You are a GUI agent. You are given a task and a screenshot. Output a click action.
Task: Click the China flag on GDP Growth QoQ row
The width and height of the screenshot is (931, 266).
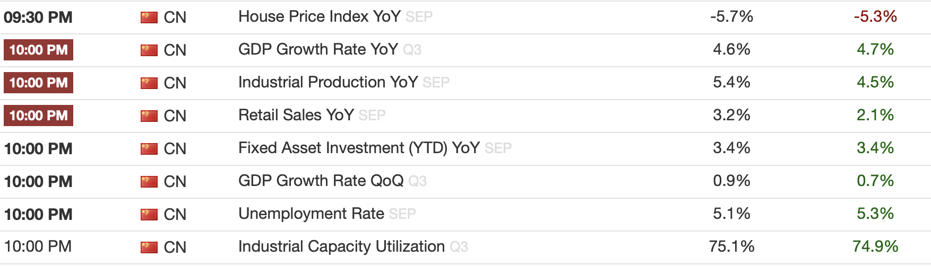coord(149,182)
